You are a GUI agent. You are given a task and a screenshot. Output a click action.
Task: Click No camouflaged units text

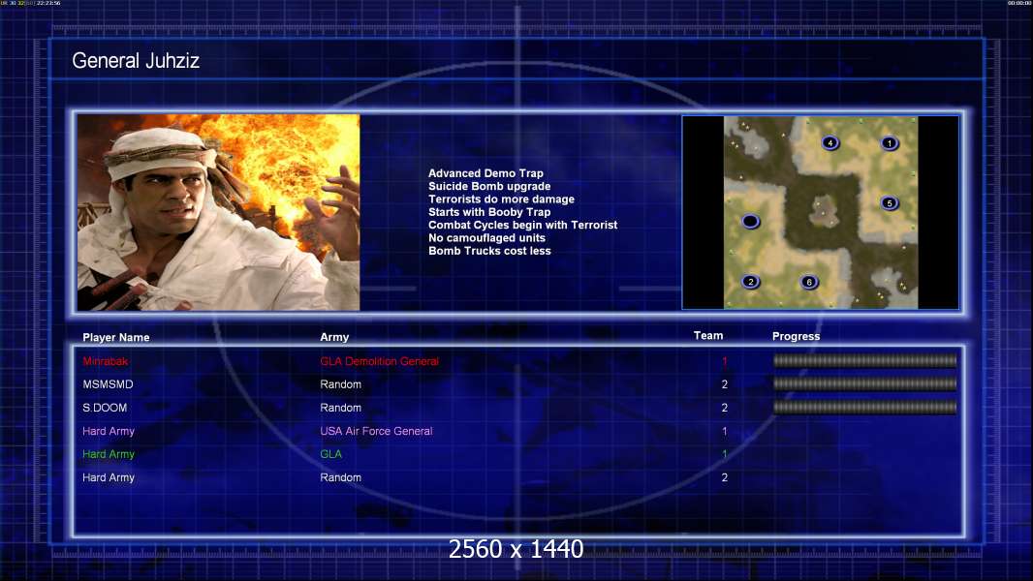coord(486,238)
